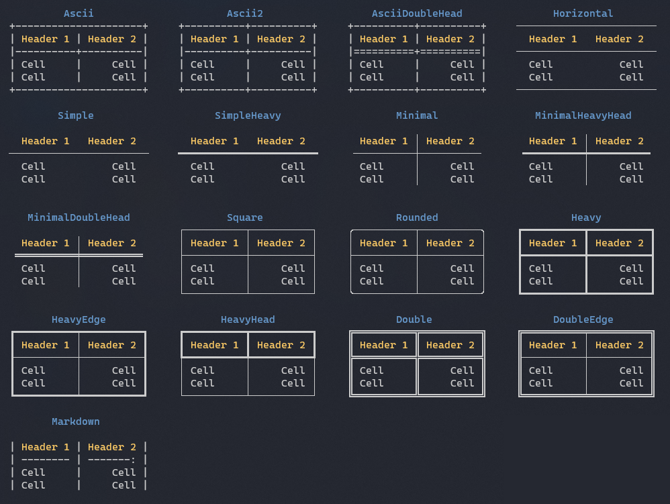Switch to the HeavyEdge table example
The width and height of the screenshot is (670, 504).
click(79, 319)
